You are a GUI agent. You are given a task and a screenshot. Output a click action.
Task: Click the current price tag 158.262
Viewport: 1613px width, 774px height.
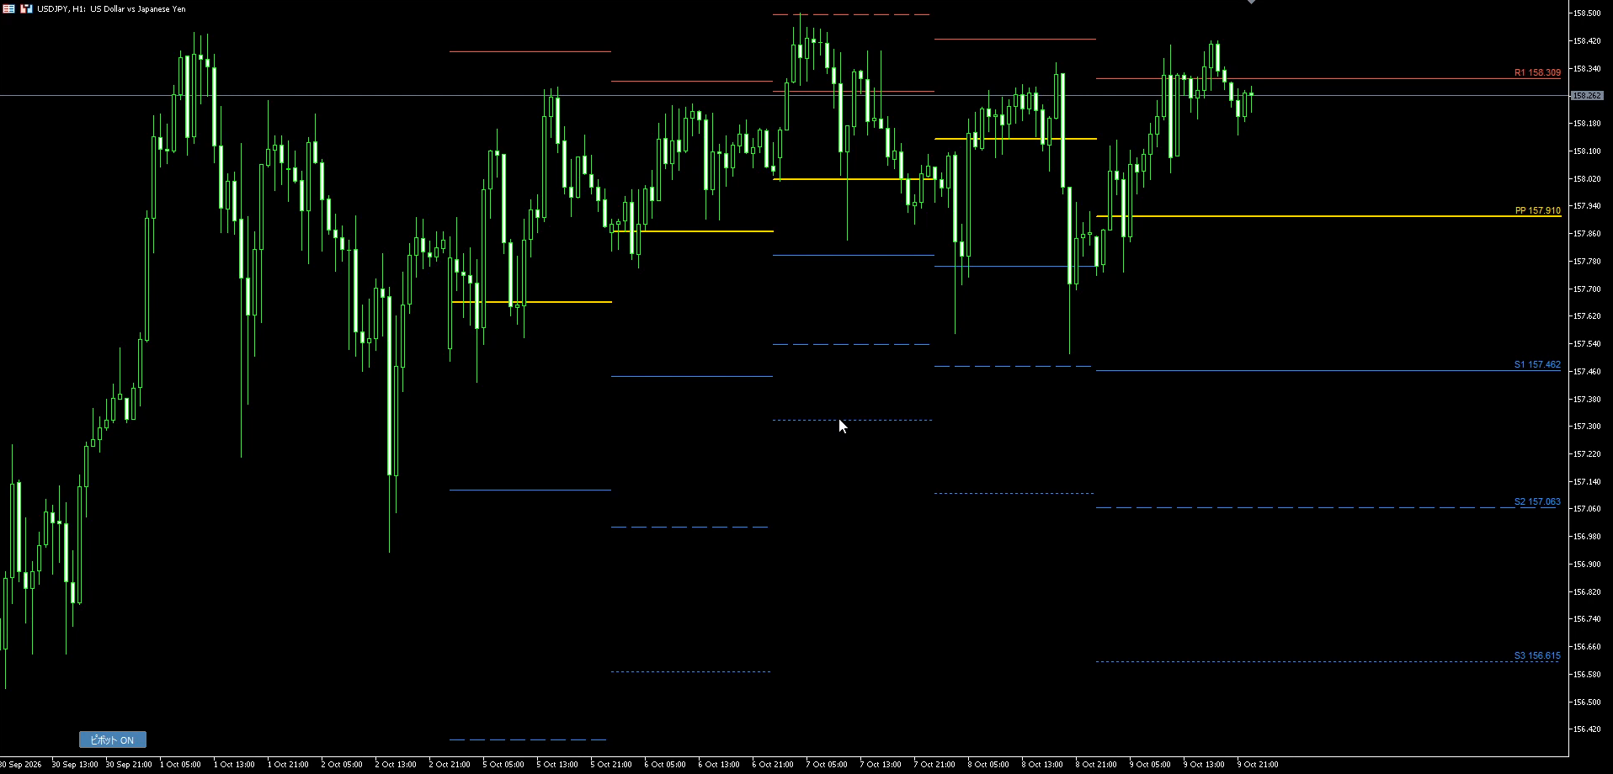1587,96
